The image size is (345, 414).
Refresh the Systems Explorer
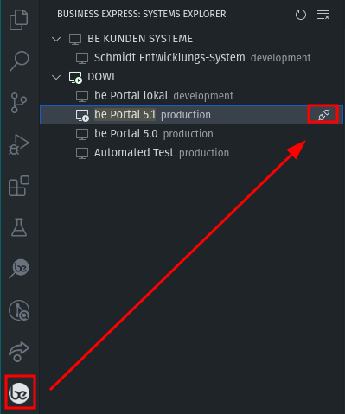301,15
